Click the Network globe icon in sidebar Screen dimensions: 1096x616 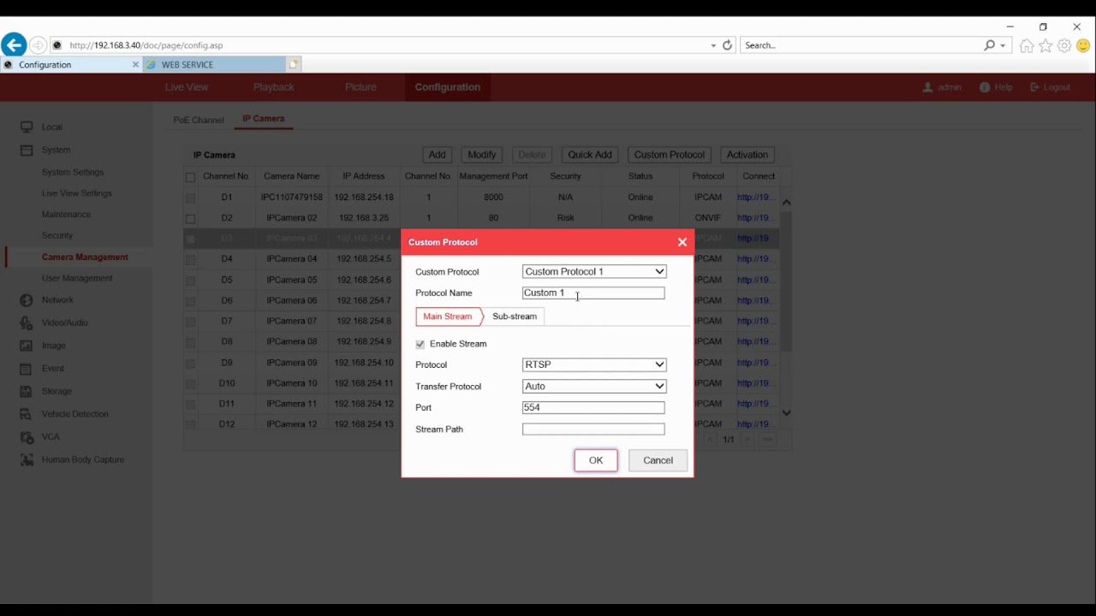[x=27, y=300]
